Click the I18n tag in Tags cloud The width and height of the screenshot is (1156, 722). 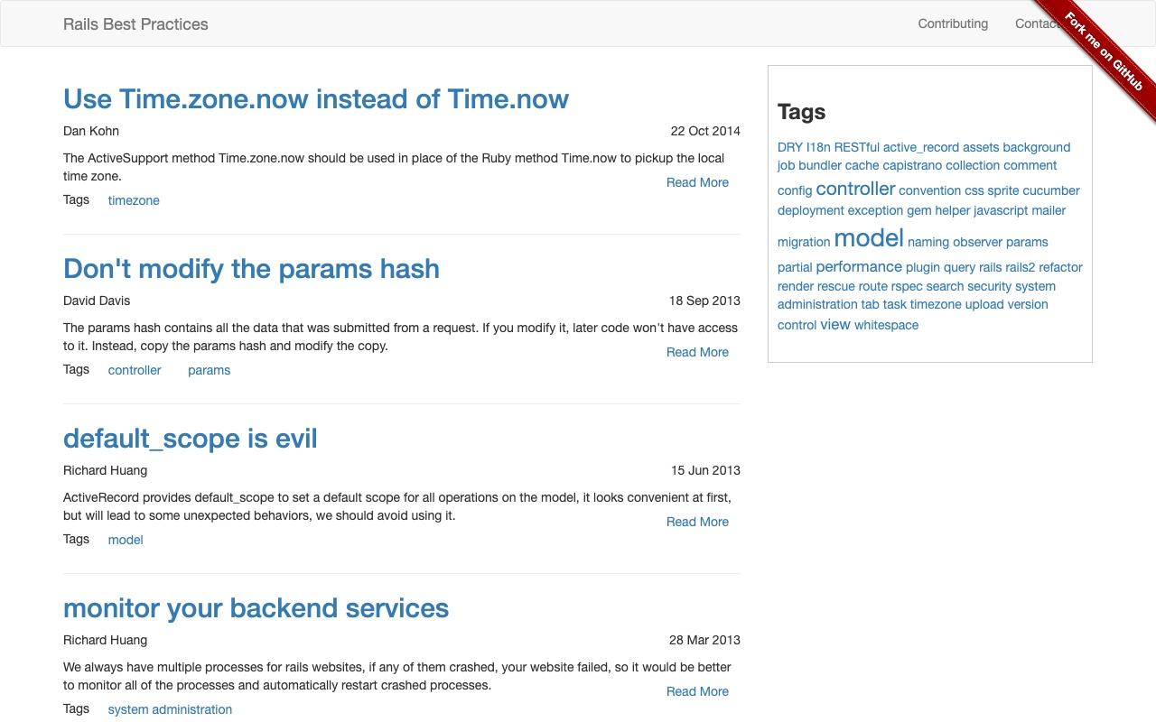[818, 147]
